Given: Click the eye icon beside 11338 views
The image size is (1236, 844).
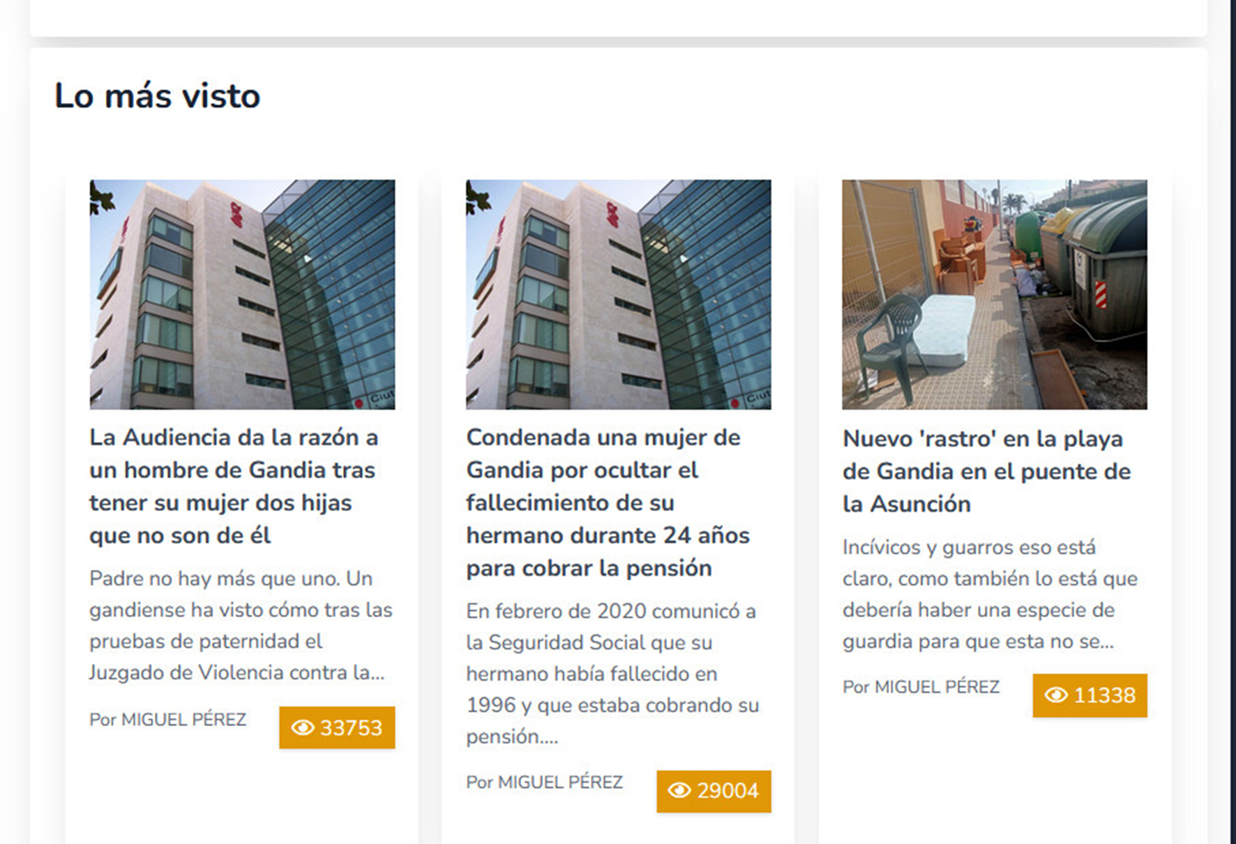Looking at the screenshot, I should (1055, 695).
